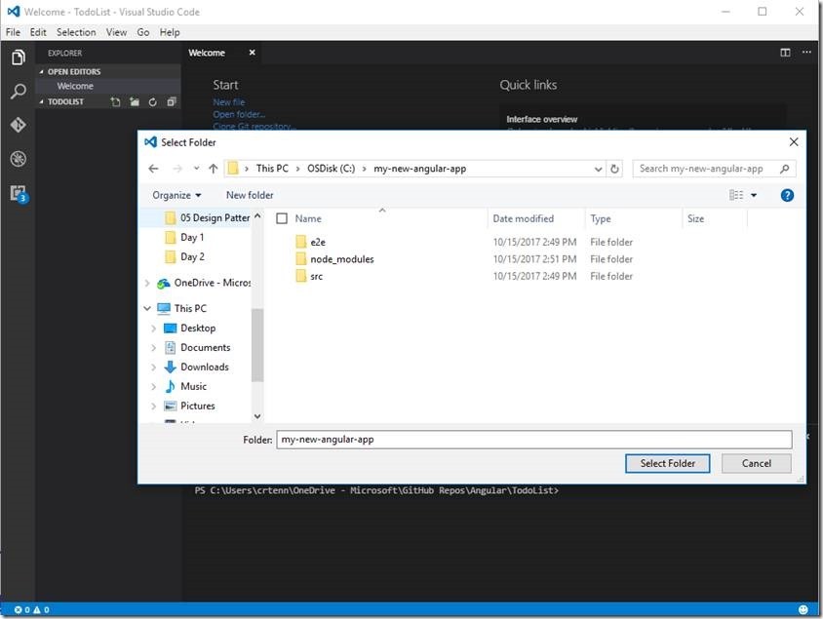Open the Extensions view with badge
The image size is (823, 619).
tap(19, 194)
